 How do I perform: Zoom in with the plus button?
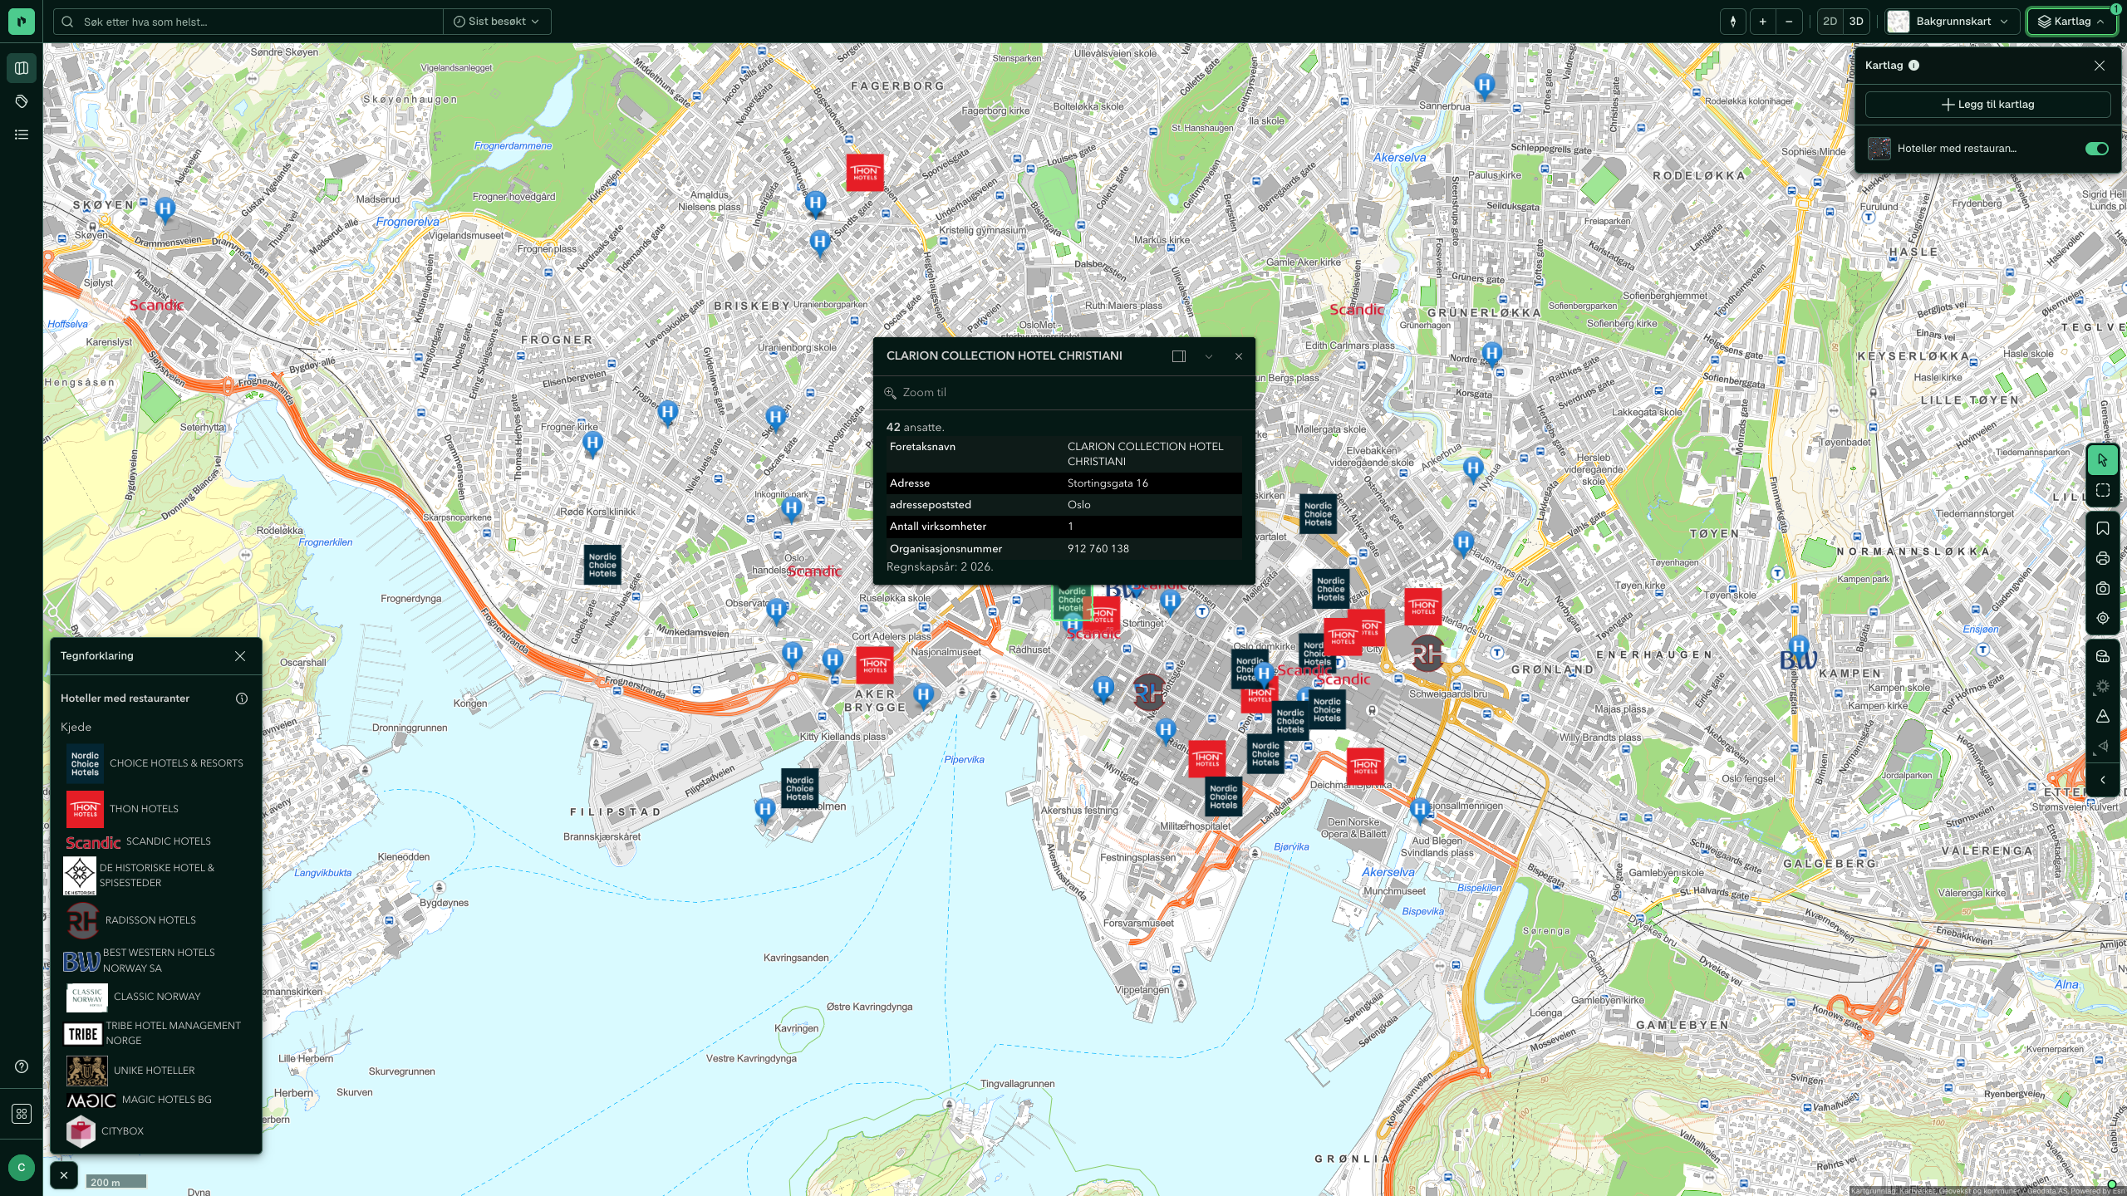click(1762, 22)
